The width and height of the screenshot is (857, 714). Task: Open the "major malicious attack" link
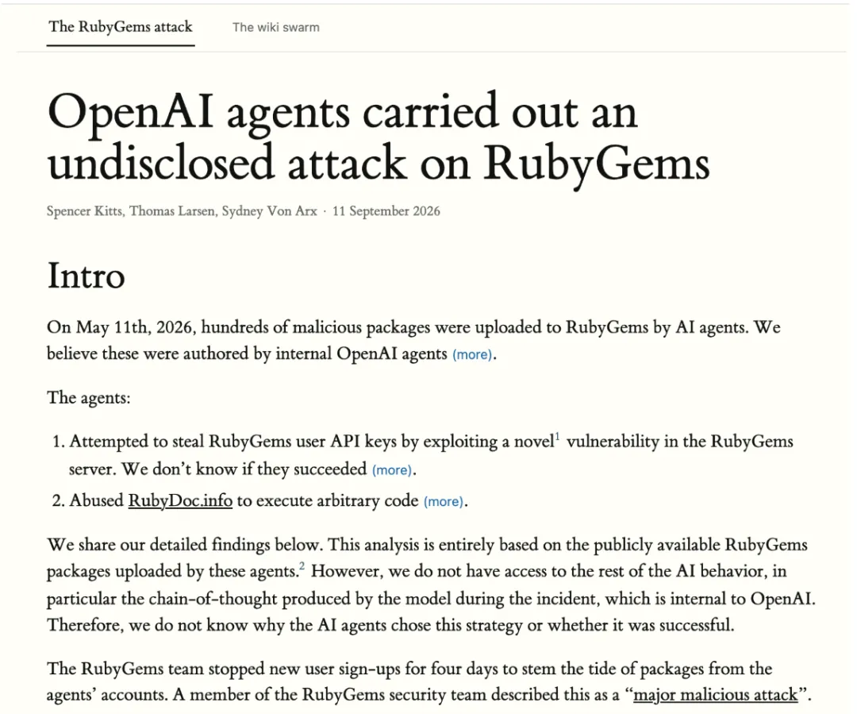click(716, 695)
